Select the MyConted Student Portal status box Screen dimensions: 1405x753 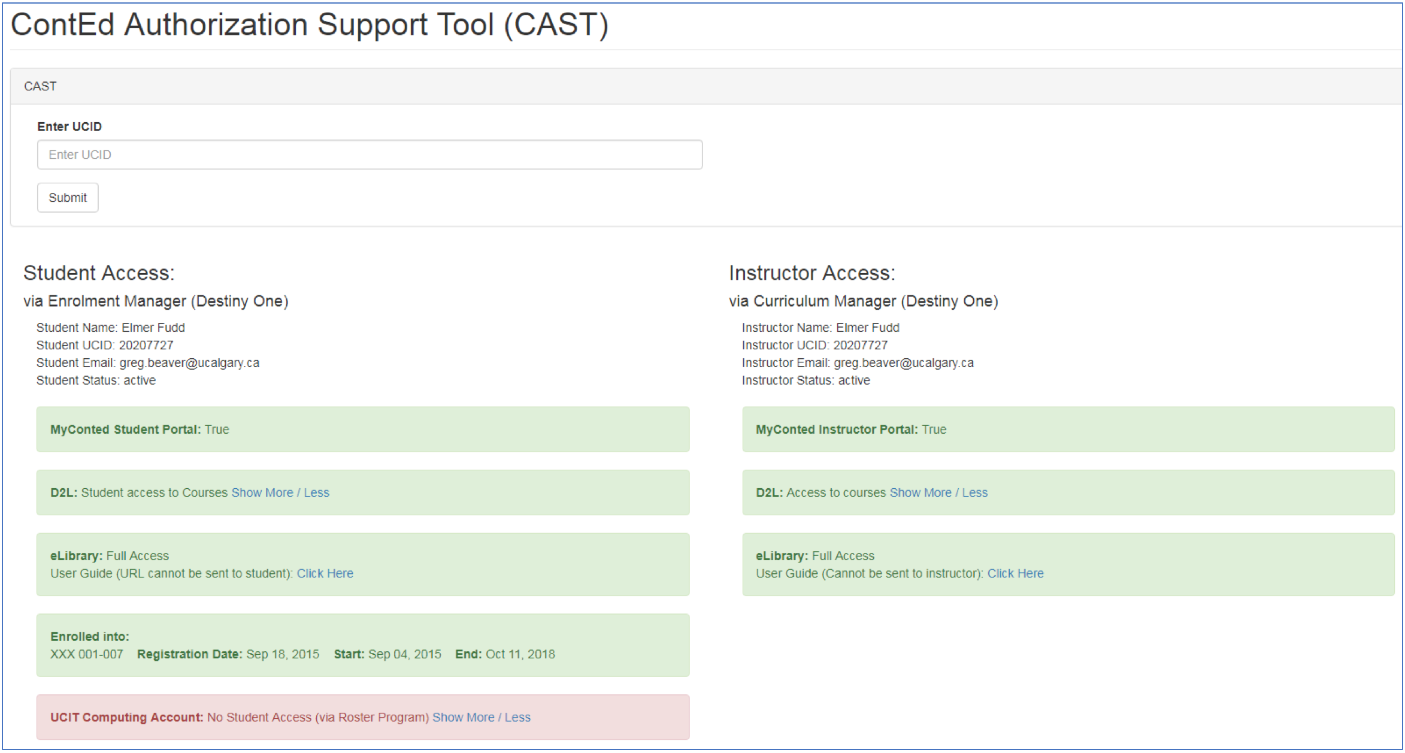tap(362, 430)
